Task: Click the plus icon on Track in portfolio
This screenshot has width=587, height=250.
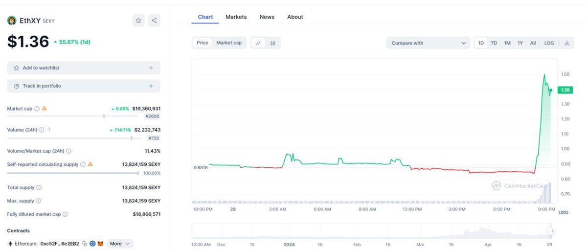Action: tap(151, 86)
